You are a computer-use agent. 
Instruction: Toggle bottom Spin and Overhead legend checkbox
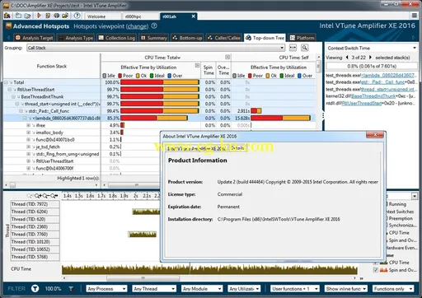376,270
